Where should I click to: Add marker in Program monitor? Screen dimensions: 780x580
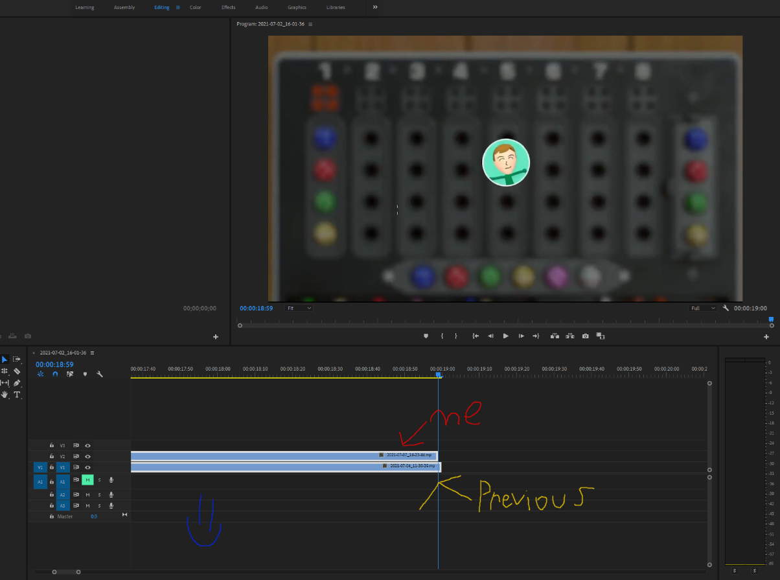(x=426, y=336)
